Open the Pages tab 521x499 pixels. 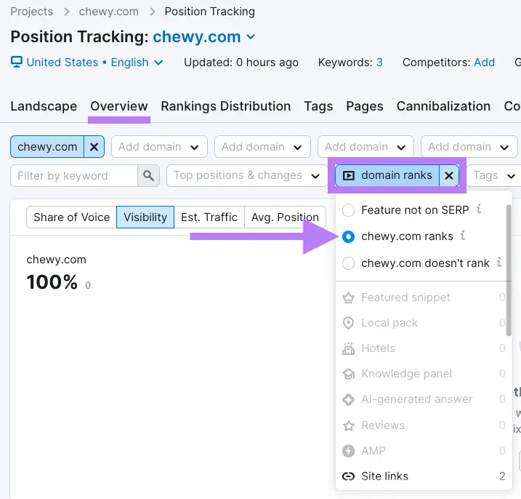365,106
